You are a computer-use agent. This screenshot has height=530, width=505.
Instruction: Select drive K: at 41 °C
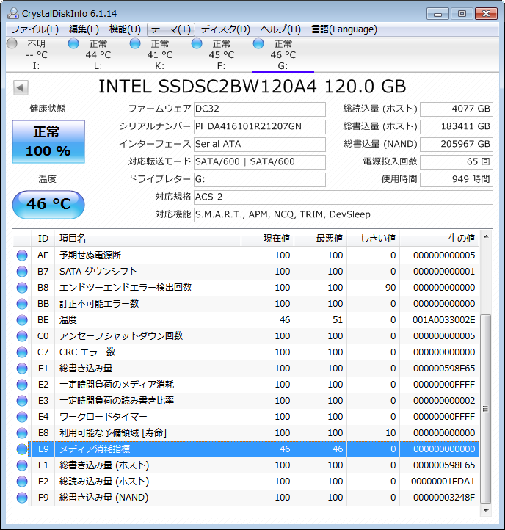[159, 54]
